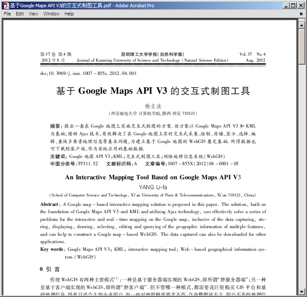Click the DOI line in the document
The width and height of the screenshot is (307, 297).
tap(88, 73)
